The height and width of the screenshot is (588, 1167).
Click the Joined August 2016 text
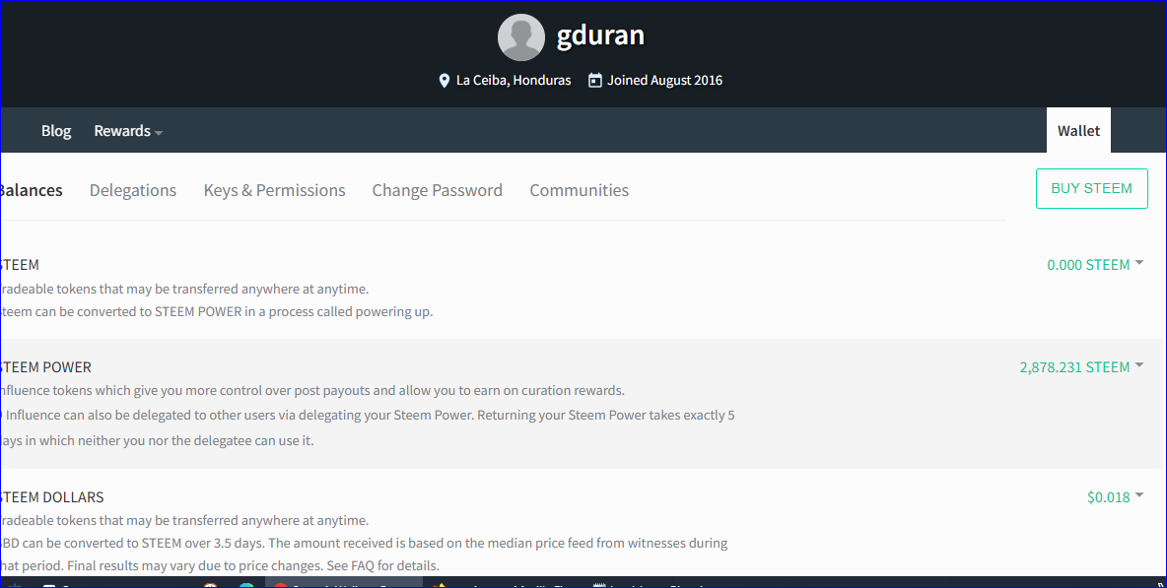pyautogui.click(x=664, y=81)
